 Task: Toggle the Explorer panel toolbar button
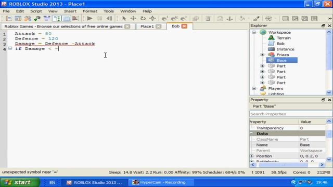click(57, 19)
